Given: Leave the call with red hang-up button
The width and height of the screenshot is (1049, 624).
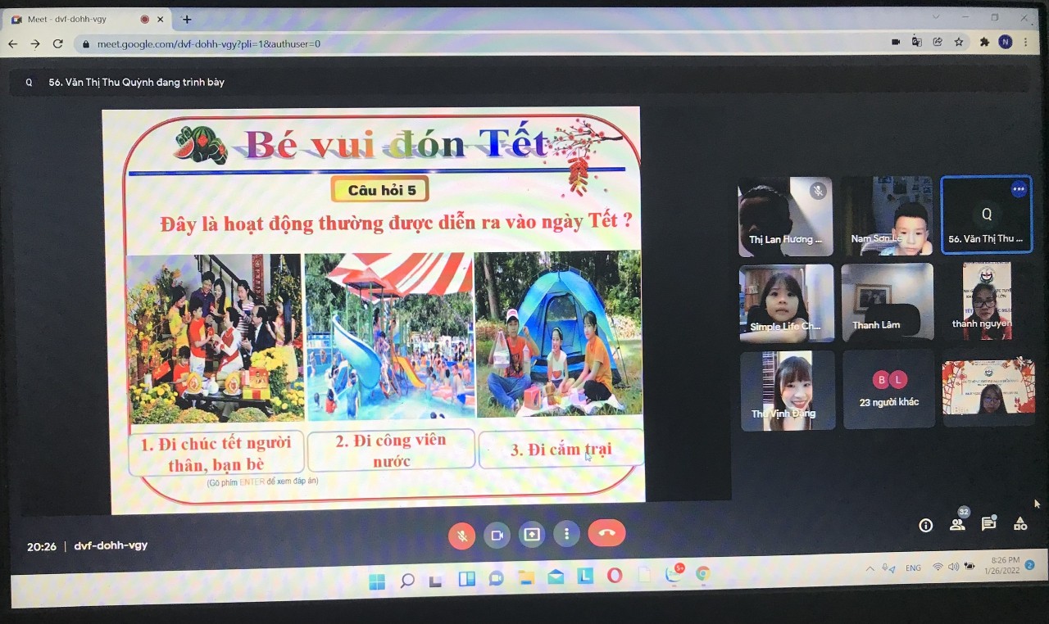Looking at the screenshot, I should pos(606,533).
